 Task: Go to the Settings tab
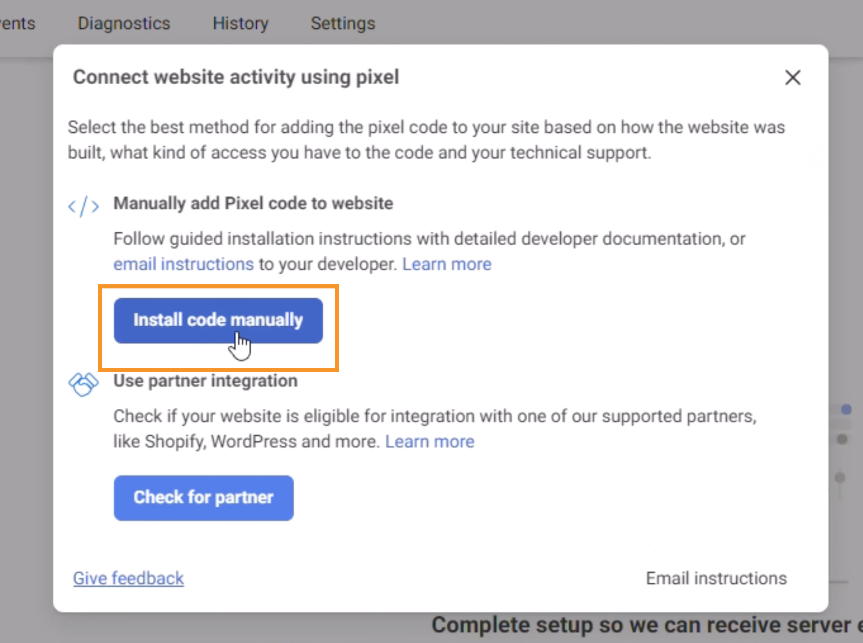pyautogui.click(x=343, y=23)
